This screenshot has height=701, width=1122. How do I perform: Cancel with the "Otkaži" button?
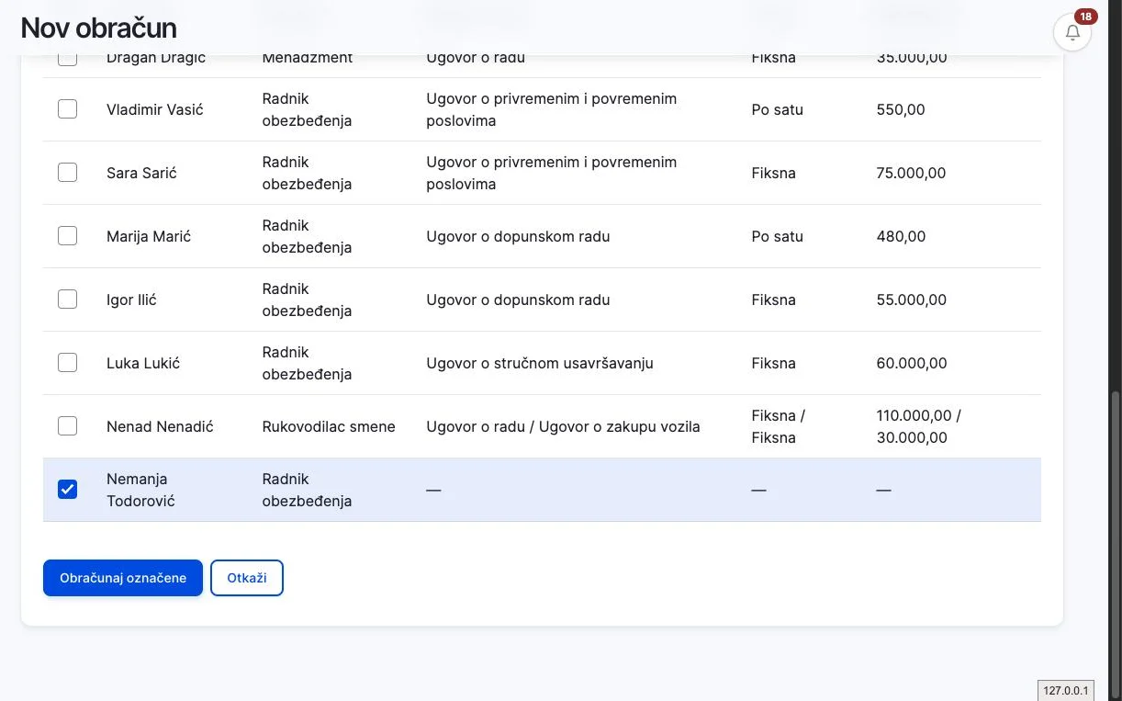point(247,578)
